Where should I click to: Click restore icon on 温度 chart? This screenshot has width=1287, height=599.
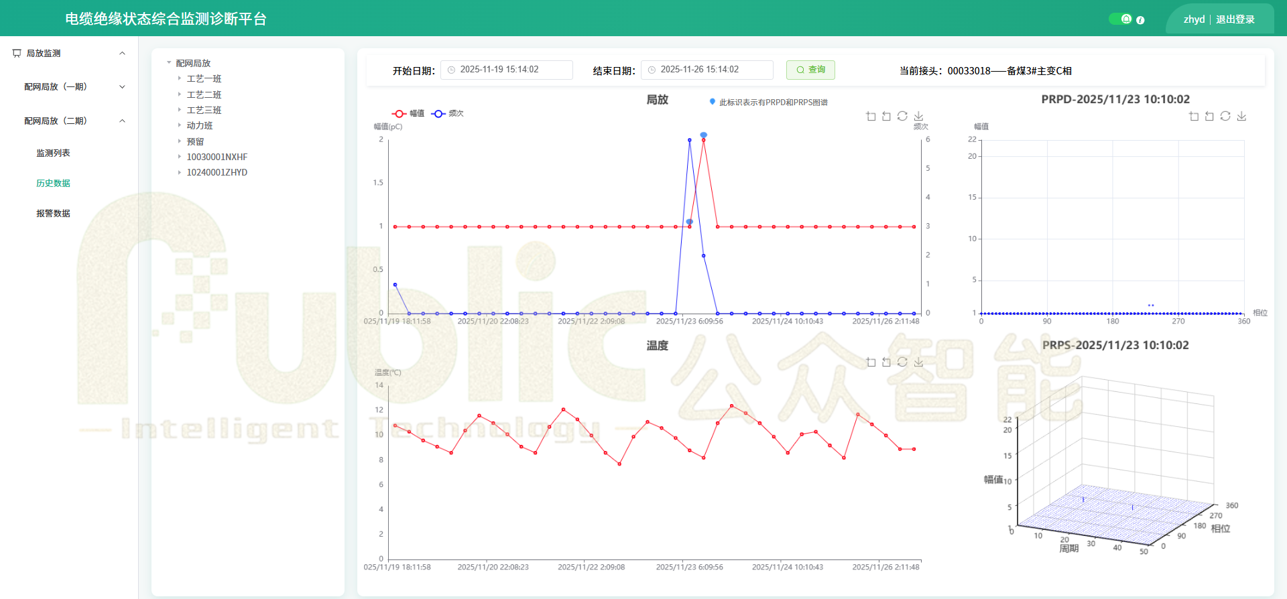[x=902, y=362]
